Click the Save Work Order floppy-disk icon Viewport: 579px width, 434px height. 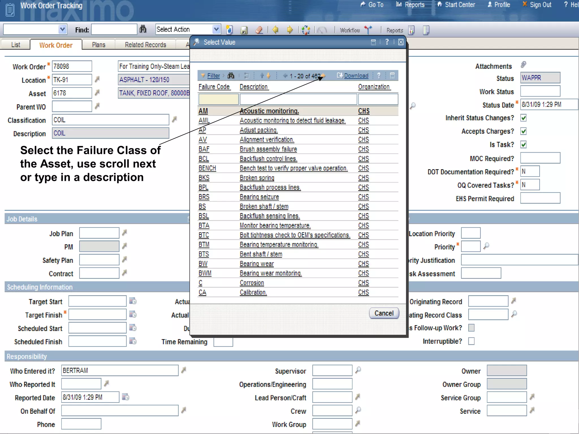pyautogui.click(x=244, y=30)
